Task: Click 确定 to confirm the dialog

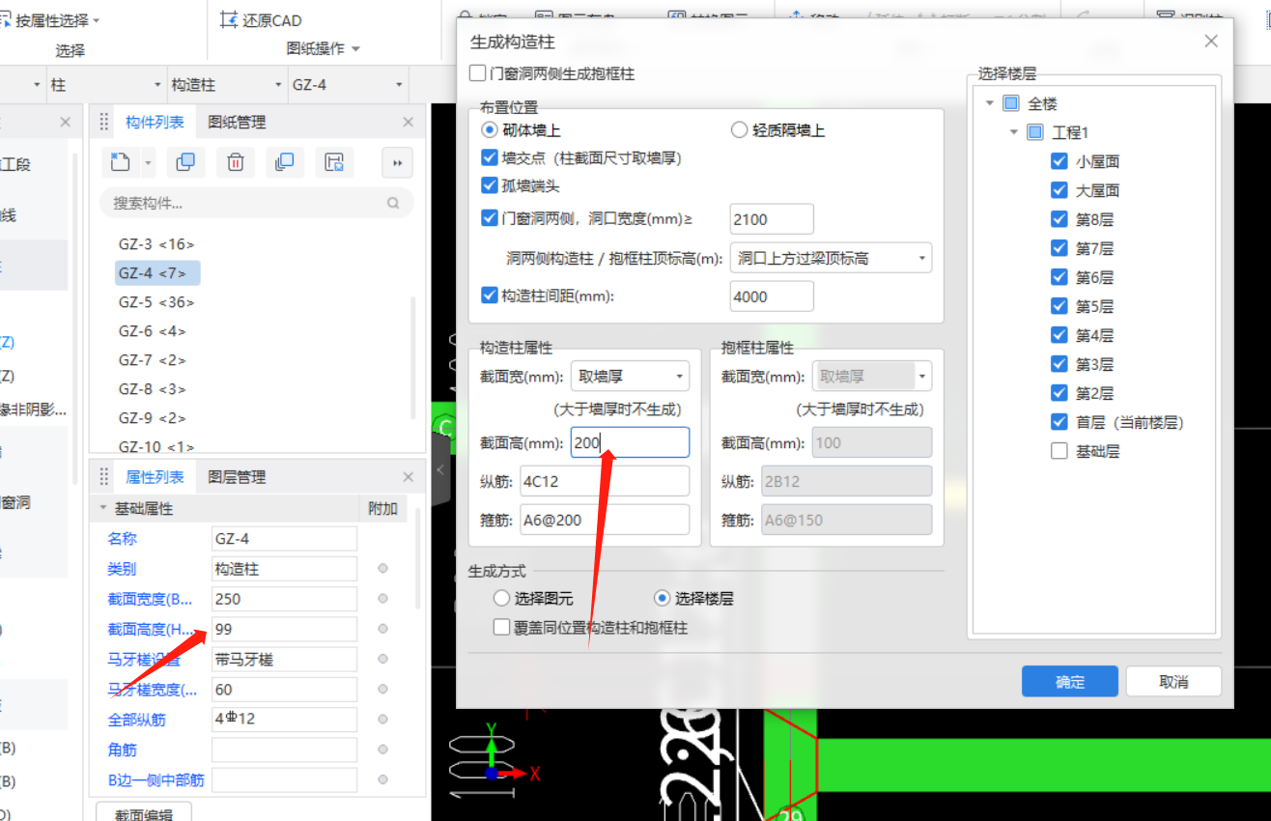Action: point(1070,682)
